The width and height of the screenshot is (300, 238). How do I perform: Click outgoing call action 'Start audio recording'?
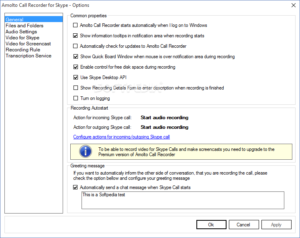coord(164,127)
